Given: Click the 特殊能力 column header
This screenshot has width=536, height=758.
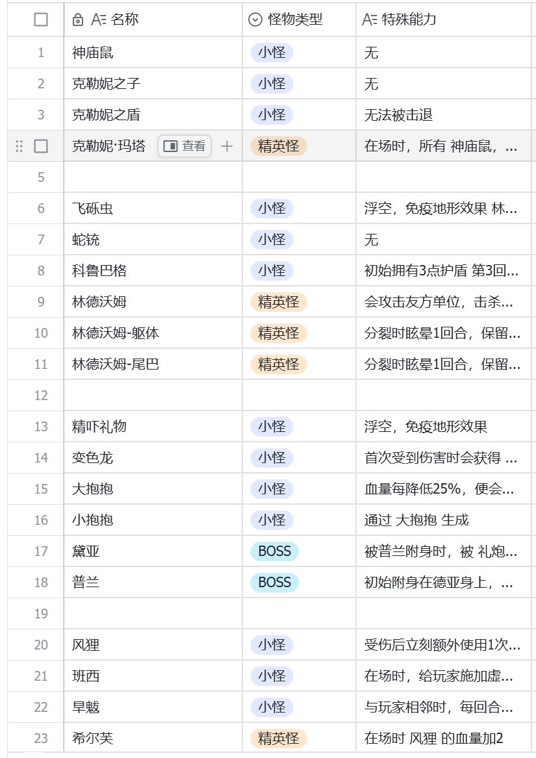Looking at the screenshot, I should (x=443, y=20).
